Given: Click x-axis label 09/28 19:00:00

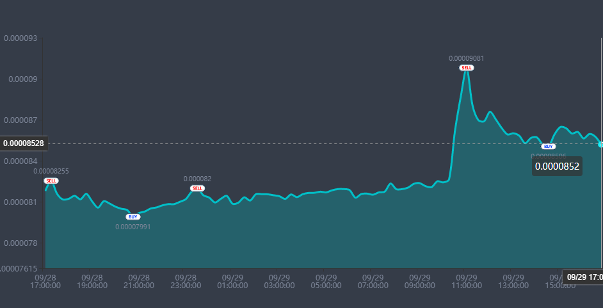Looking at the screenshot, I should coord(92,282).
